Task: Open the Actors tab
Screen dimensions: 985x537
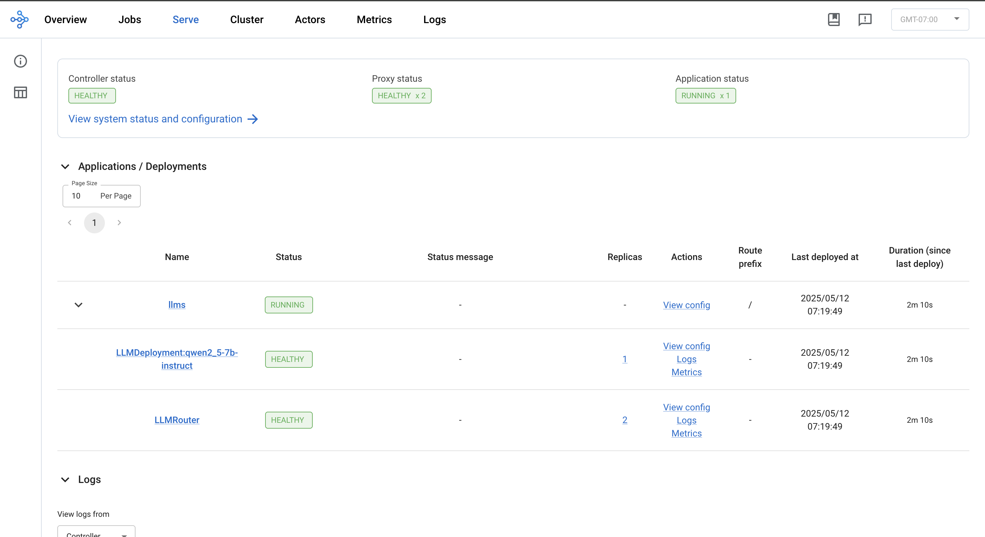Action: 310,20
